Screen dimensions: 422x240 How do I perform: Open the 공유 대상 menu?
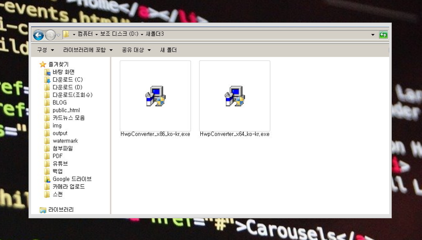[136, 50]
